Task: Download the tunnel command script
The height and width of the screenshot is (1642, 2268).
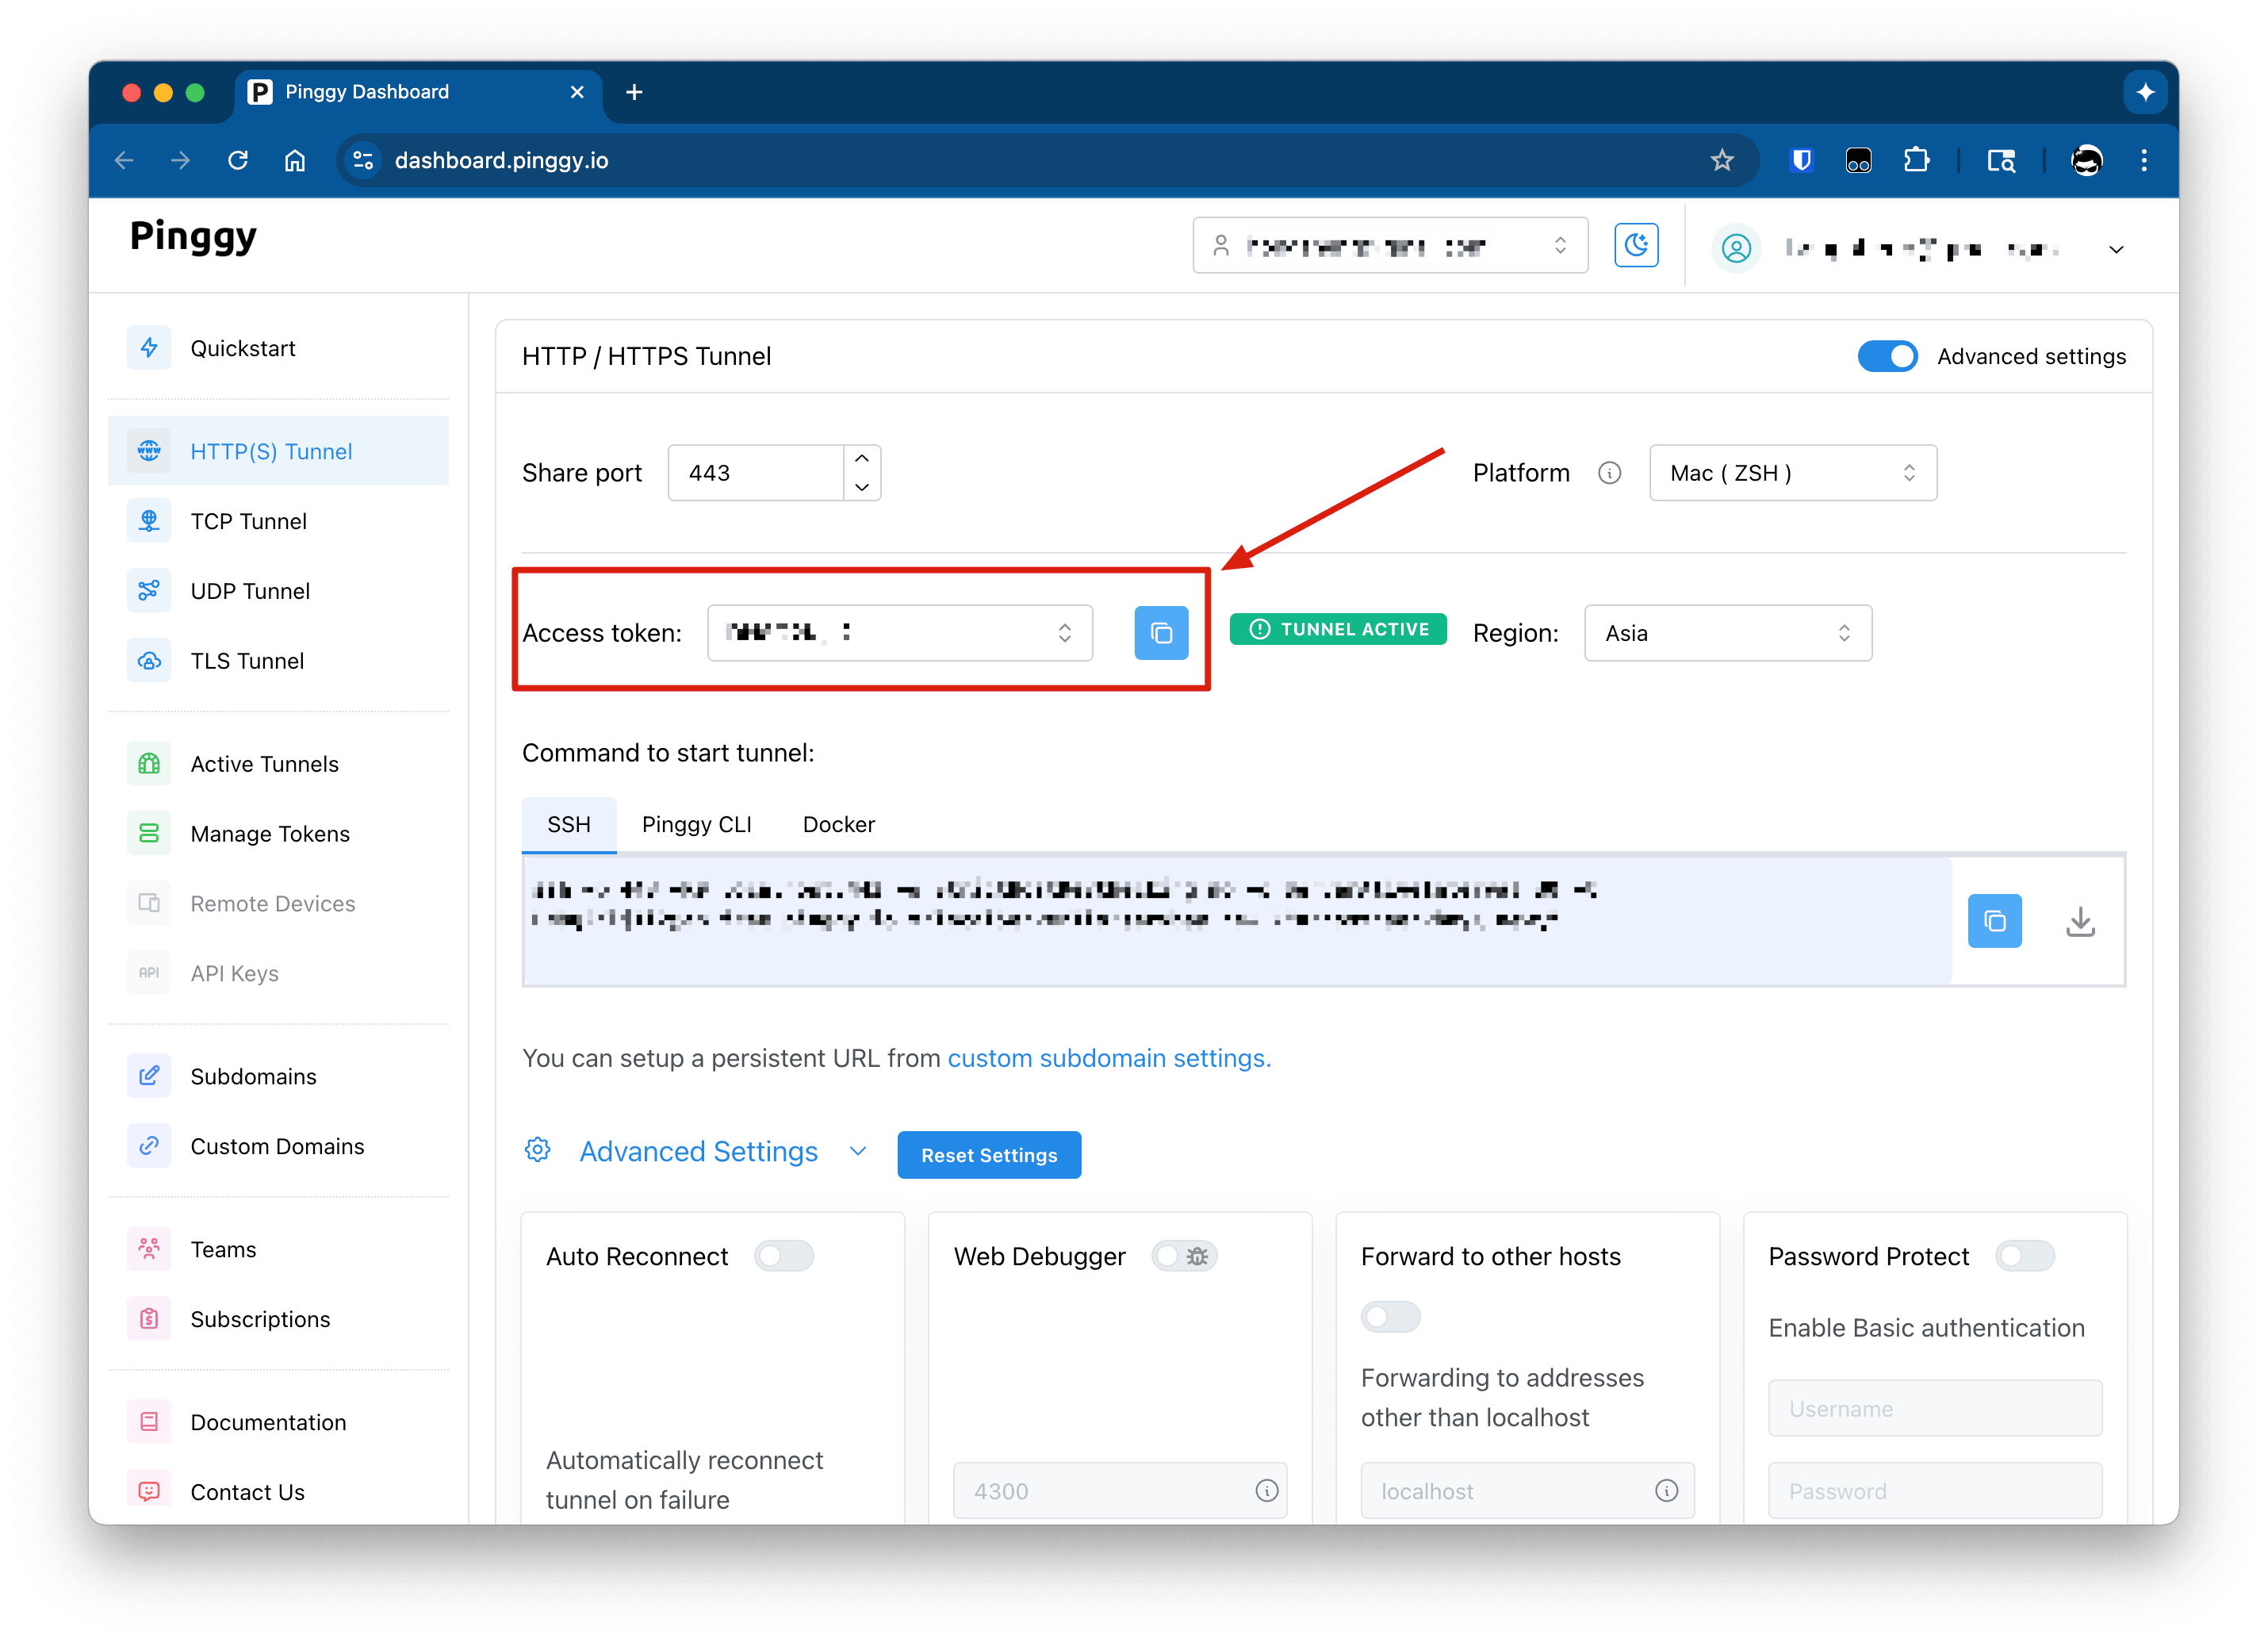Action: [2080, 921]
